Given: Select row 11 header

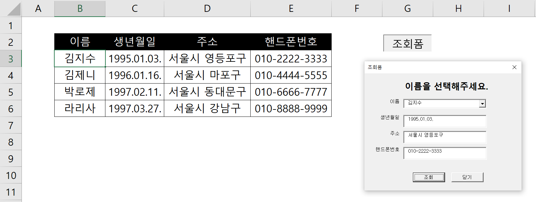Looking at the screenshot, I should pos(11,192).
